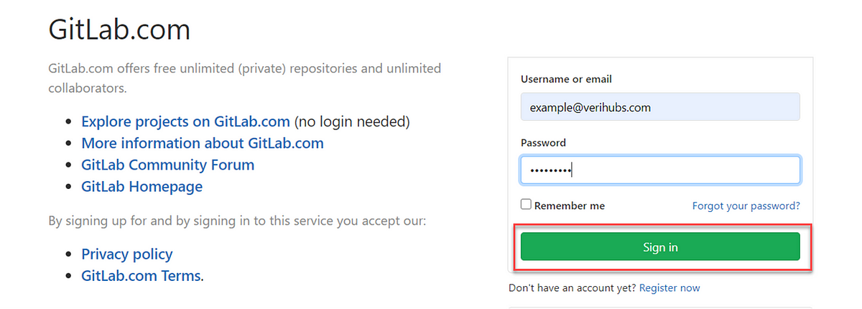Follow the Register now link
This screenshot has height=309, width=862.
point(669,288)
